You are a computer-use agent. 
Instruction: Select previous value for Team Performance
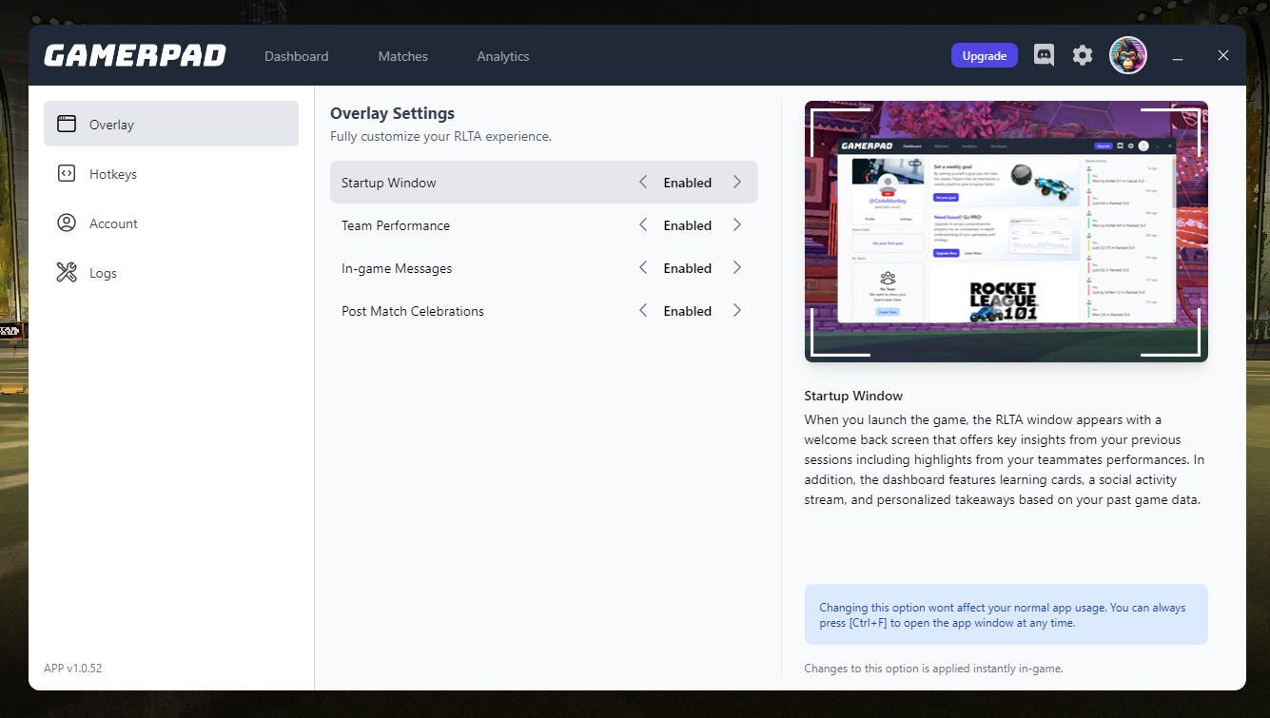643,224
